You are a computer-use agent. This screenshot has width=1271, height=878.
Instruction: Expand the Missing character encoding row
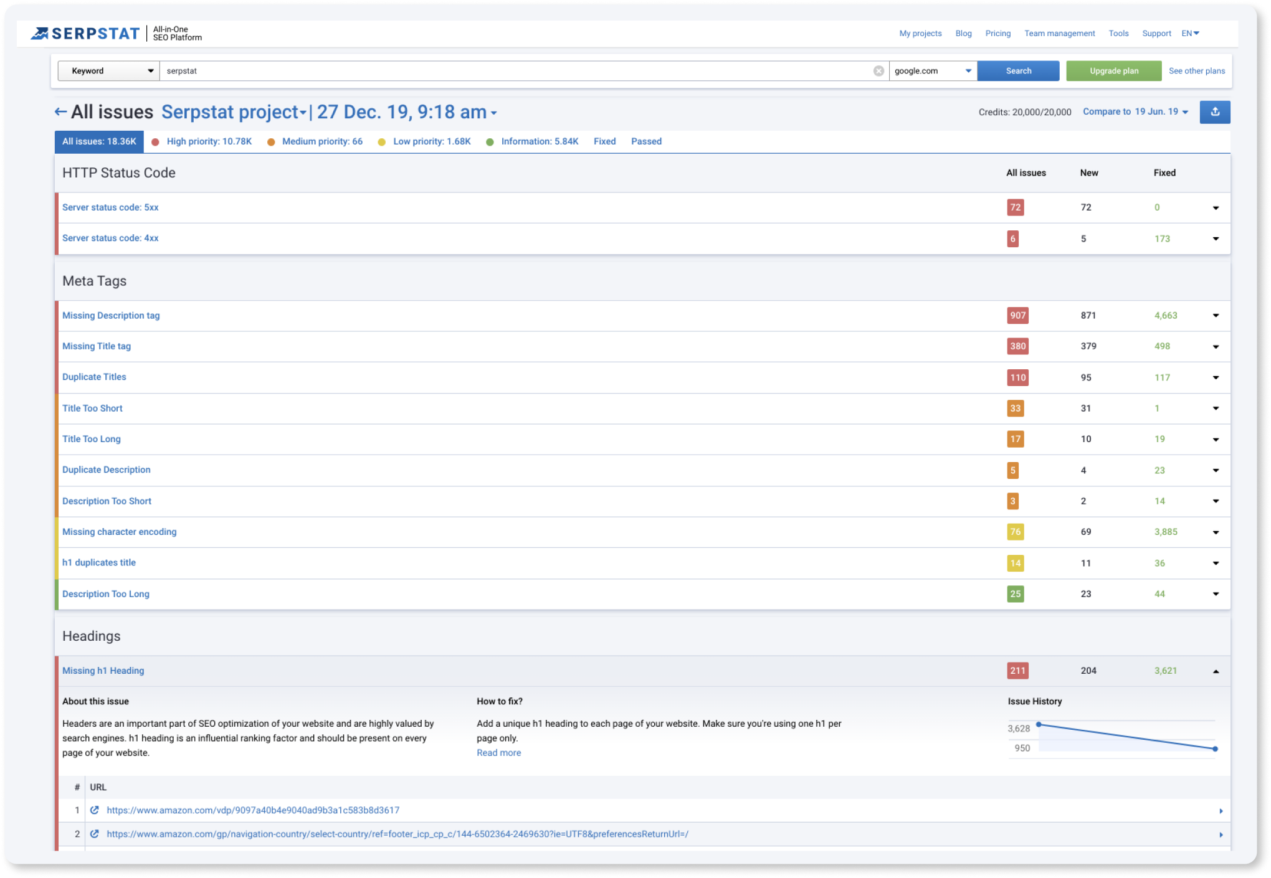pyautogui.click(x=1216, y=532)
